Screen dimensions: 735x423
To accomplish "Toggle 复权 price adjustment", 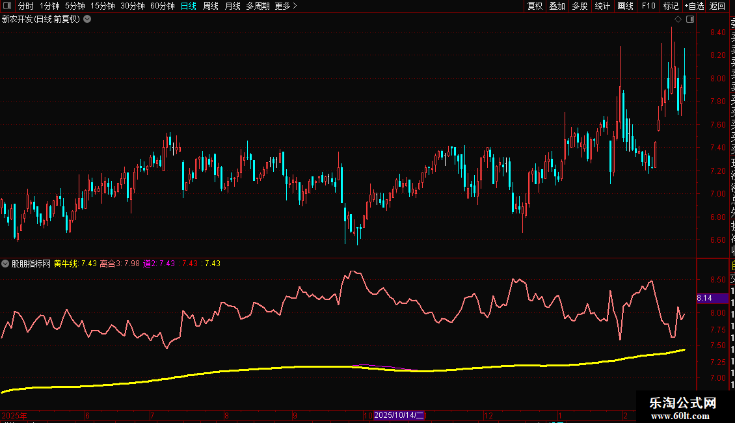I will point(535,7).
